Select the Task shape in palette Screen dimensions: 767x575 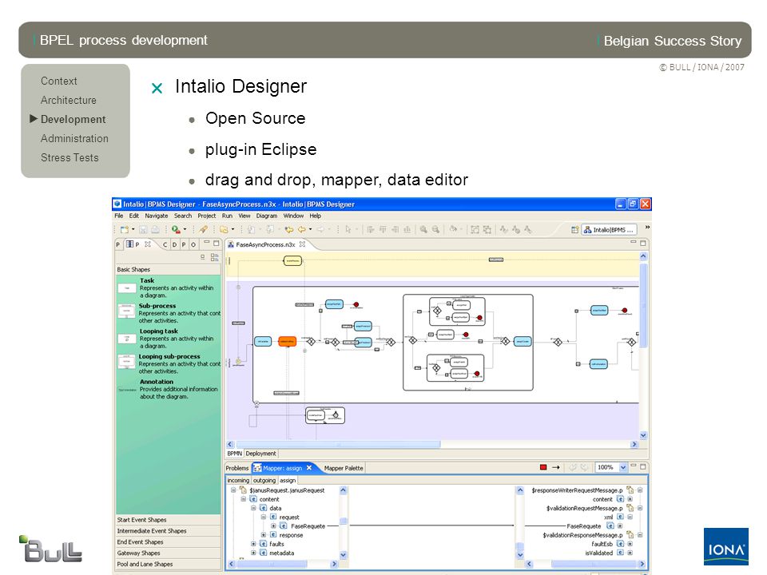(x=169, y=288)
